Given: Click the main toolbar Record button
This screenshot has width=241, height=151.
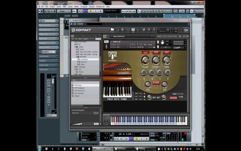Looking at the screenshot, I should 100,11.
